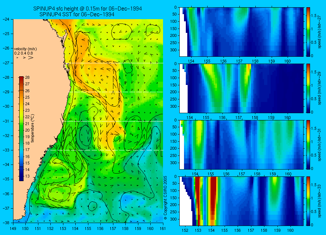
Task: Click the '149' longitude label under the map
Action: 13,228
